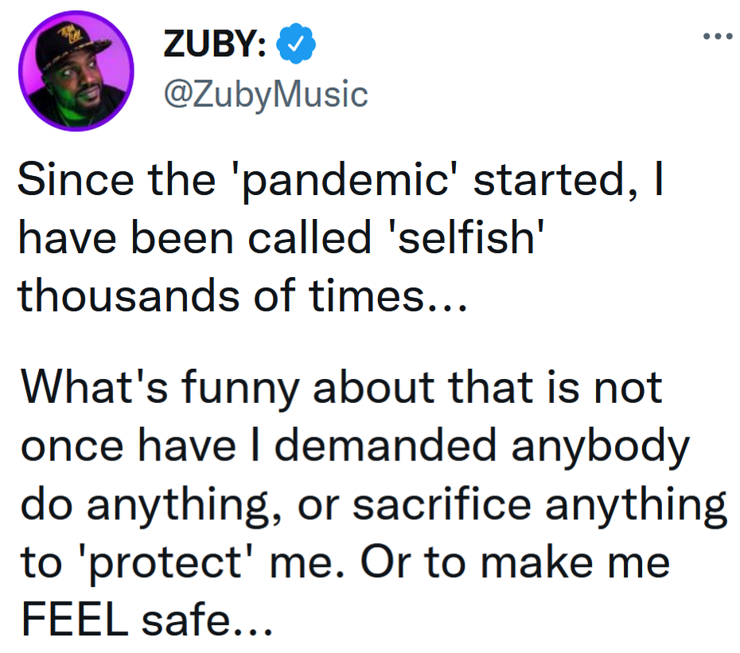The height and width of the screenshot is (653, 740).
Task: Open ZUBY's profile picture
Action: pyautogui.click(x=76, y=71)
